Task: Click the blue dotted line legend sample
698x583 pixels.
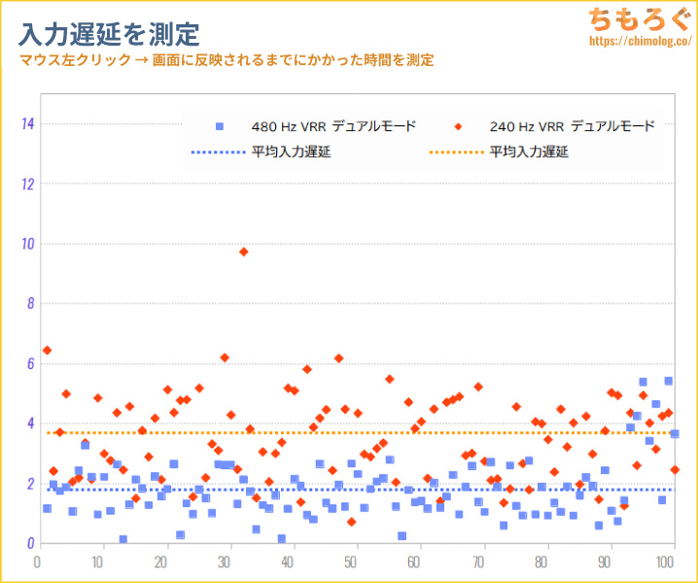Action: coord(218,152)
